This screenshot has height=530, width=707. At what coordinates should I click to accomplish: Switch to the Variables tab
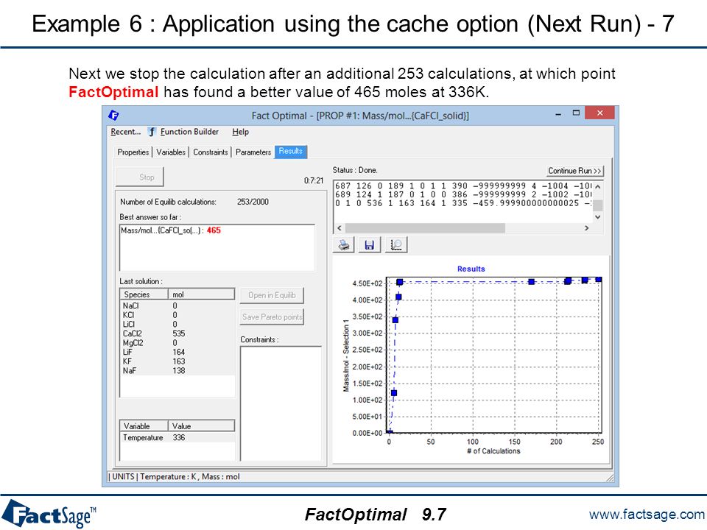170,152
